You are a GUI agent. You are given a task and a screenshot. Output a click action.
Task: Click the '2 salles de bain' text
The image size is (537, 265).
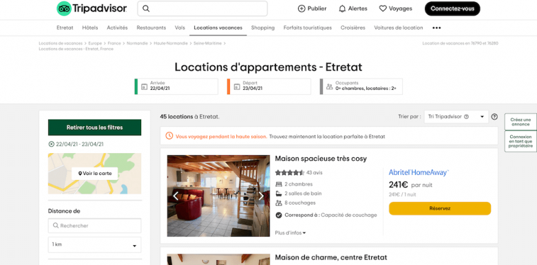[303, 194]
